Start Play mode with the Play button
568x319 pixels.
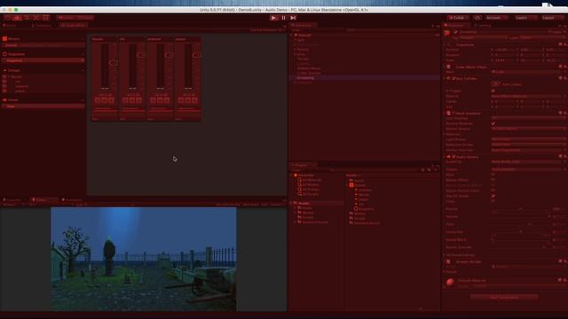(273, 18)
